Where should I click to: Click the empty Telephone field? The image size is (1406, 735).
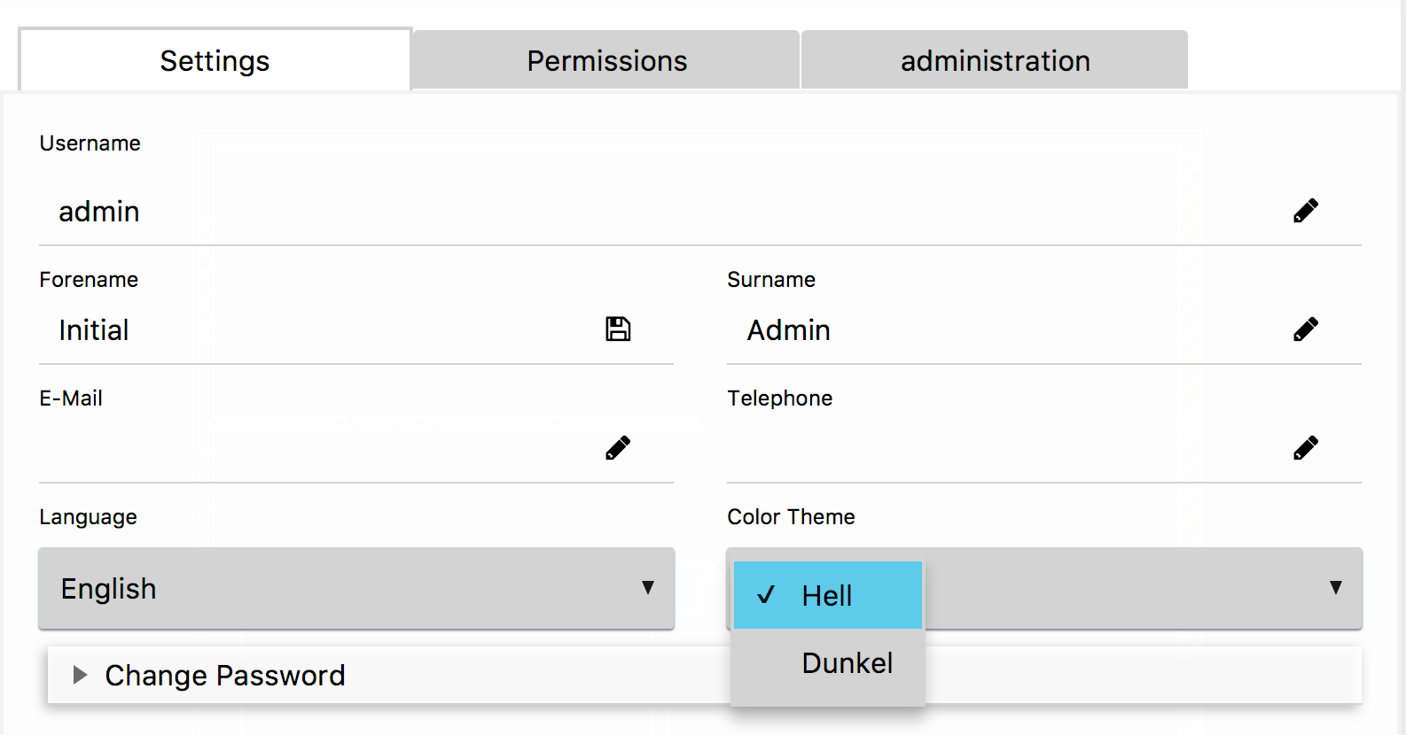(x=1002, y=449)
